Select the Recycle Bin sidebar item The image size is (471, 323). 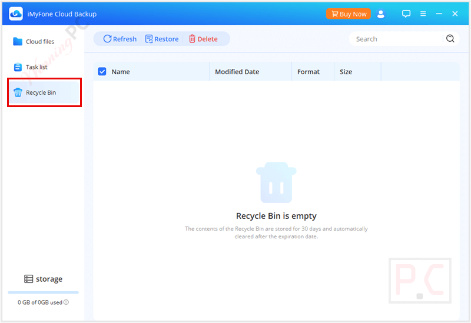click(44, 92)
